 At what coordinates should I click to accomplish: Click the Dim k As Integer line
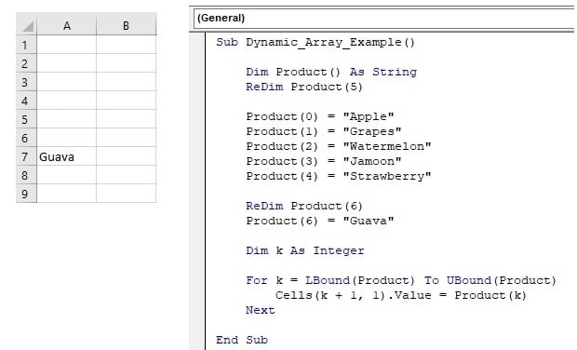(305, 250)
